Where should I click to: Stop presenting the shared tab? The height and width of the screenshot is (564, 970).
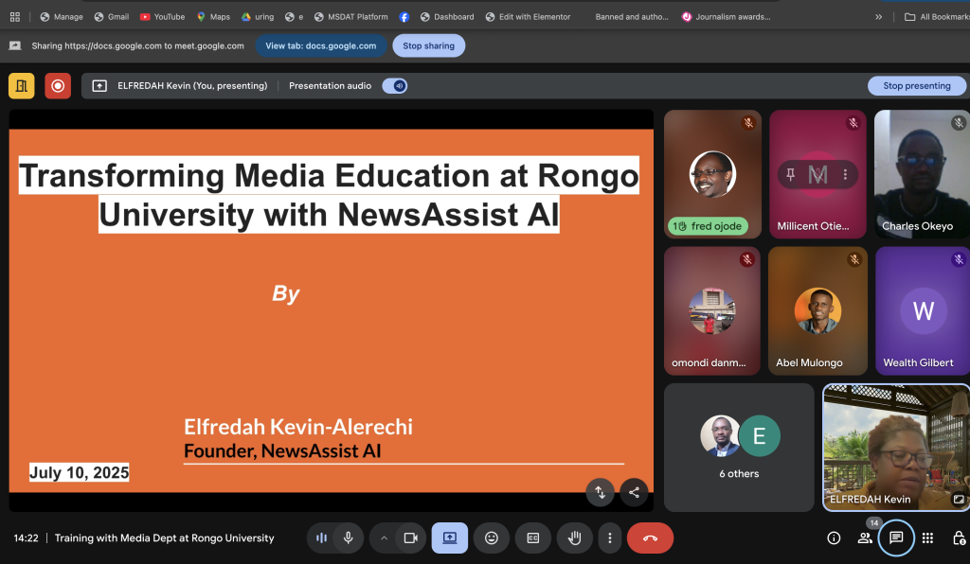pos(916,86)
